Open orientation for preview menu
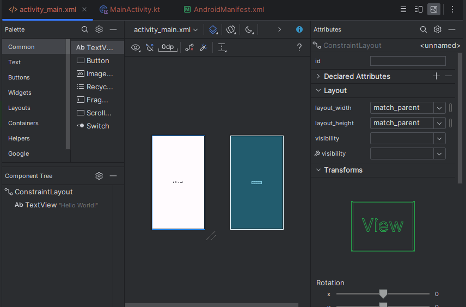466x307 pixels. 231,30
